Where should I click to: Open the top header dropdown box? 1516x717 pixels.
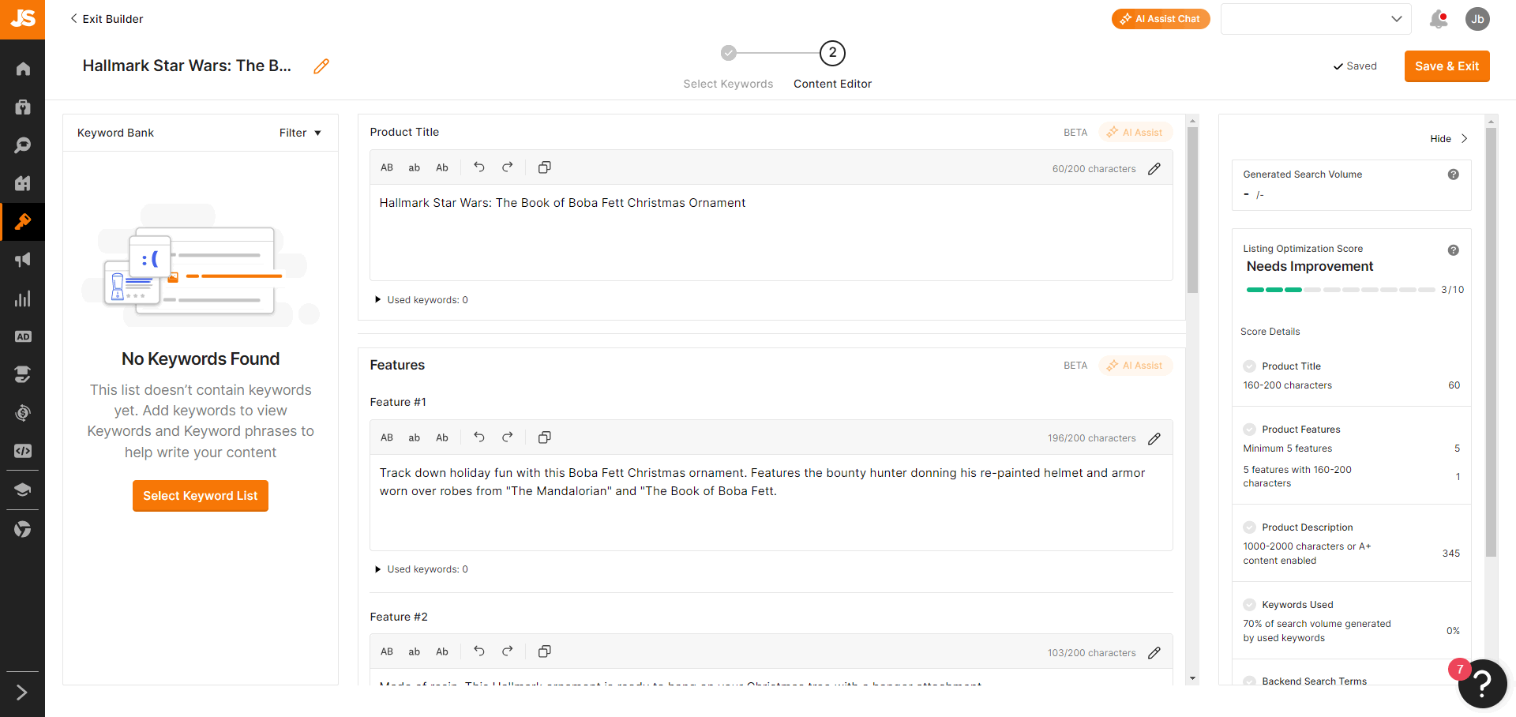click(x=1316, y=19)
